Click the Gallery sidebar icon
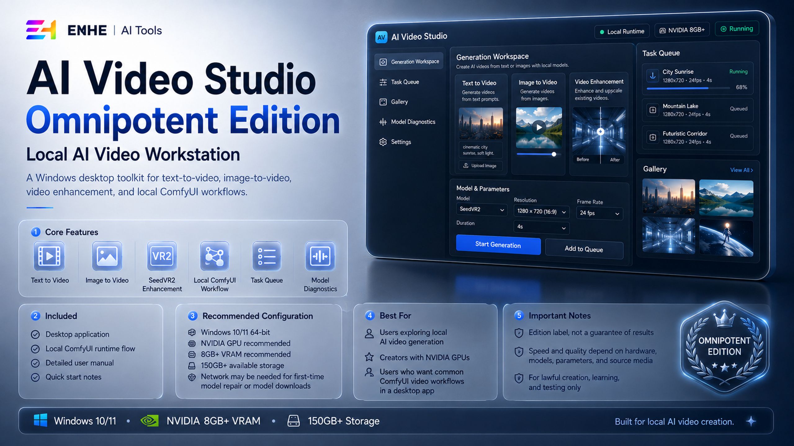794x446 pixels. 383,102
